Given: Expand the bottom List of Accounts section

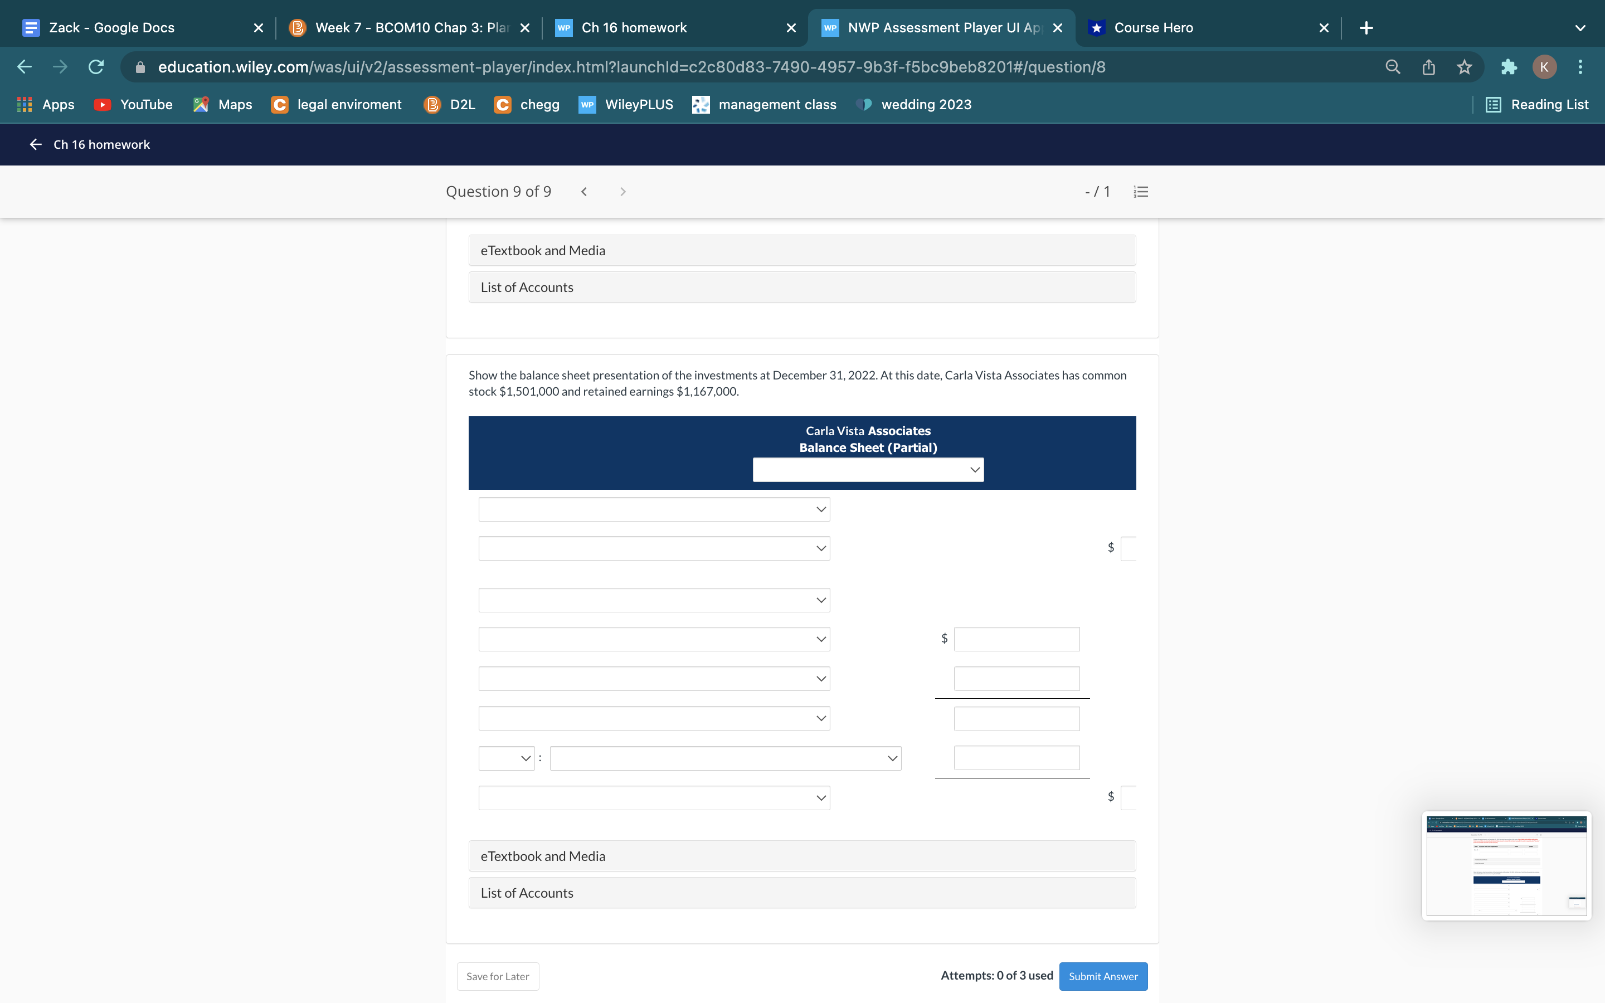Looking at the screenshot, I should click(x=801, y=893).
